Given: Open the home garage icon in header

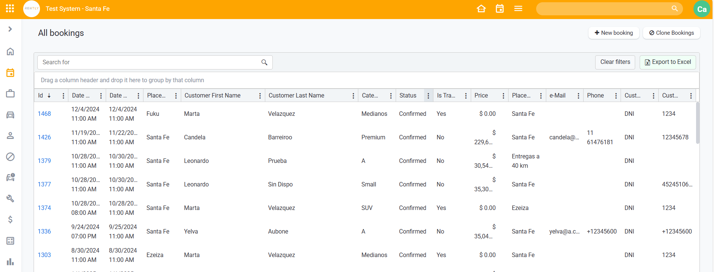Looking at the screenshot, I should [x=481, y=9].
